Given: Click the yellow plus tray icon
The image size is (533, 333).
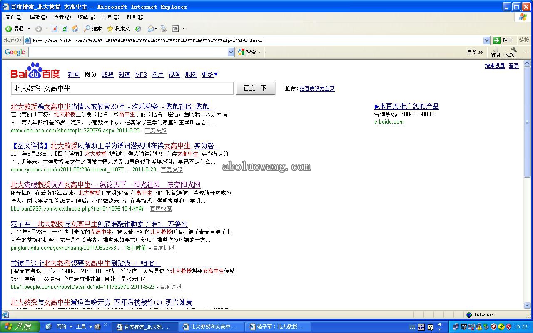Looking at the screenshot, I should 501,327.
